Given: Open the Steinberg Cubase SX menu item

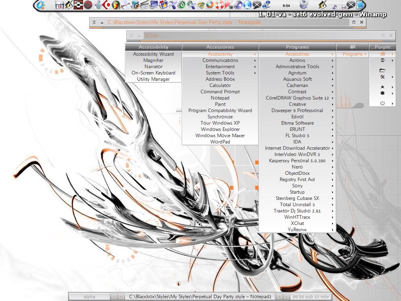Looking at the screenshot, I should 297,198.
